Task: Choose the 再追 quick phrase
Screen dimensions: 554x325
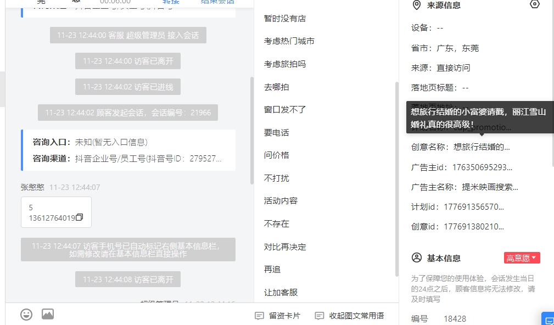Action: pos(272,270)
